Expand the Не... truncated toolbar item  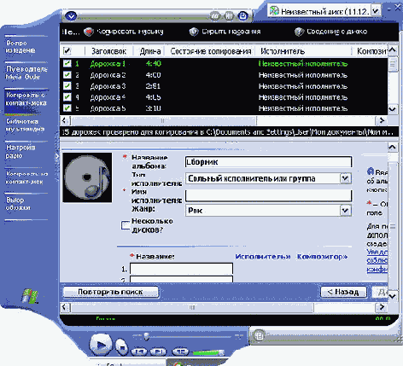click(71, 32)
